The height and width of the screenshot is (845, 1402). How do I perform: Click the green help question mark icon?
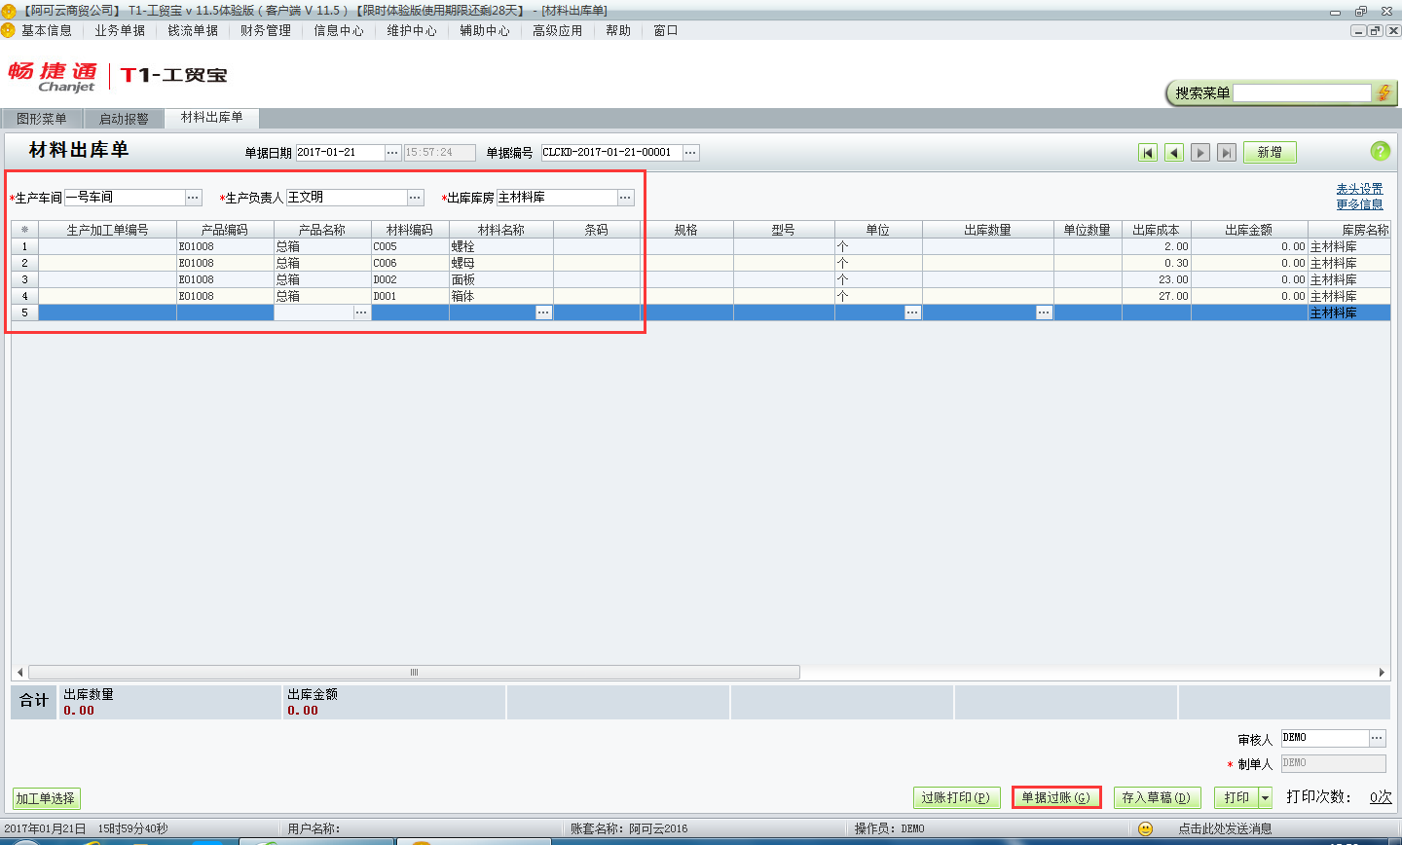pyautogui.click(x=1380, y=151)
